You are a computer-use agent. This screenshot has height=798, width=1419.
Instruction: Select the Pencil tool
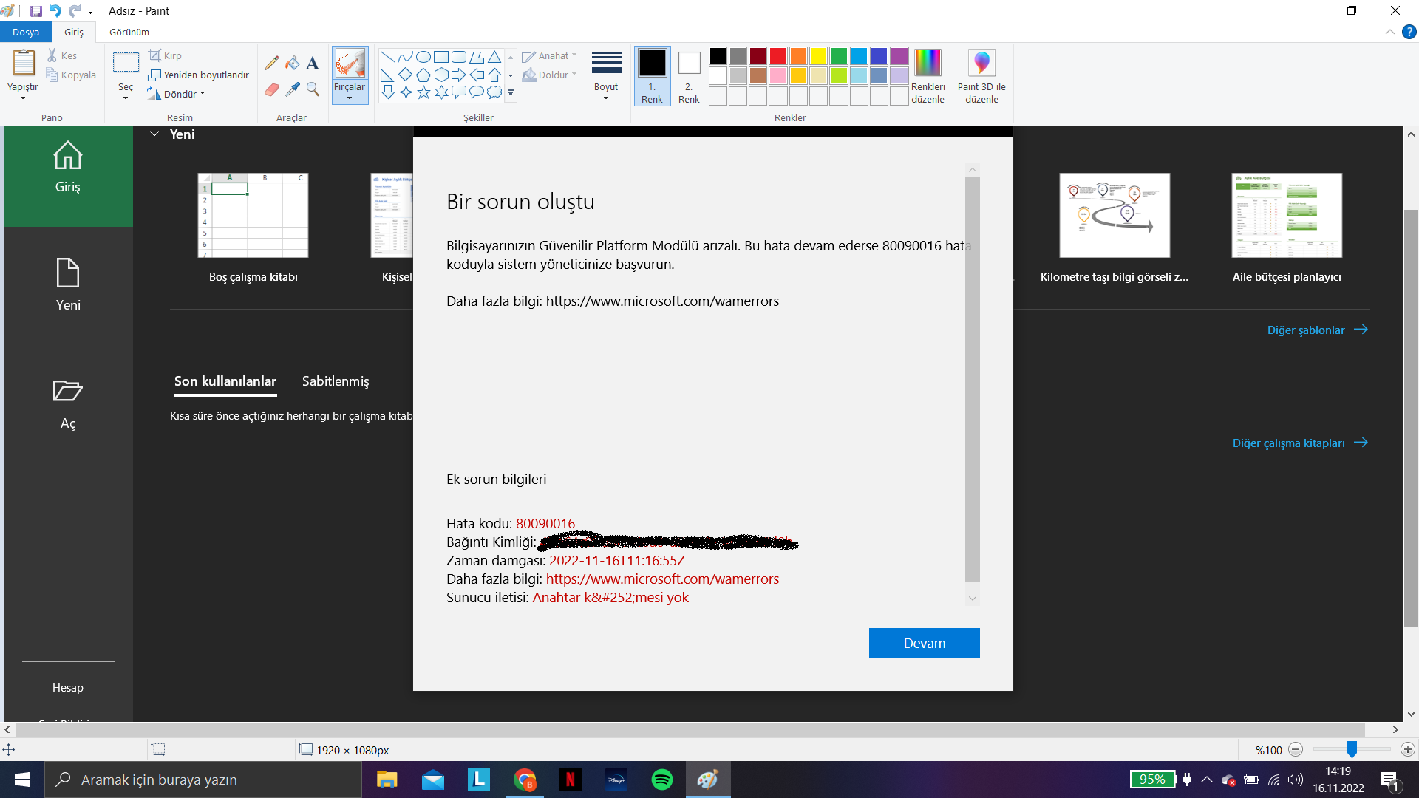pos(272,64)
